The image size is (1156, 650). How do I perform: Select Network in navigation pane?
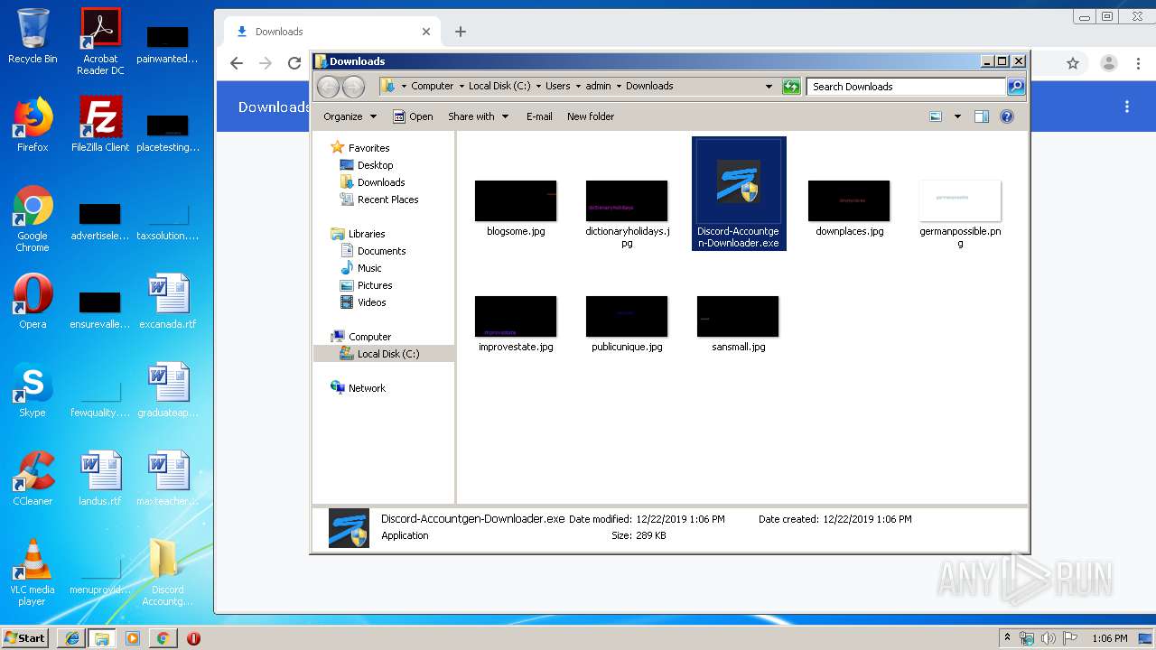[x=359, y=388]
